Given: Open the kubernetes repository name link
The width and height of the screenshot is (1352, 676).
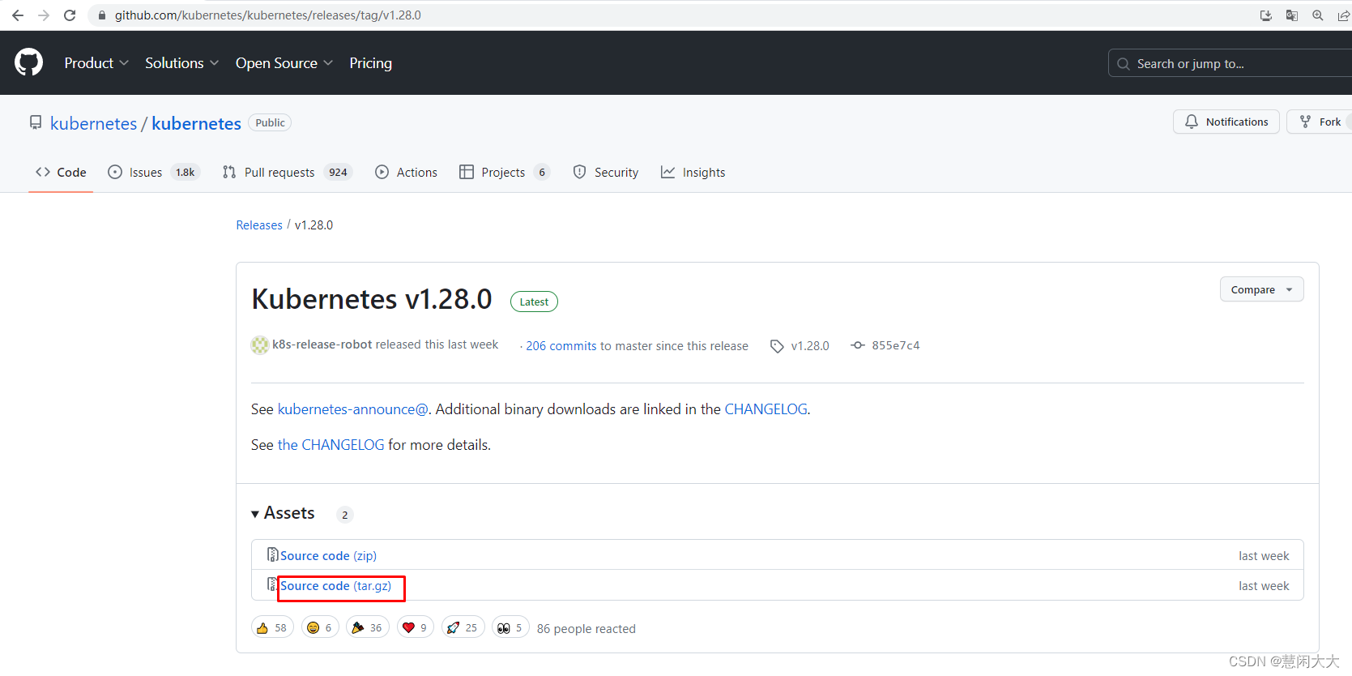Looking at the screenshot, I should 196,123.
